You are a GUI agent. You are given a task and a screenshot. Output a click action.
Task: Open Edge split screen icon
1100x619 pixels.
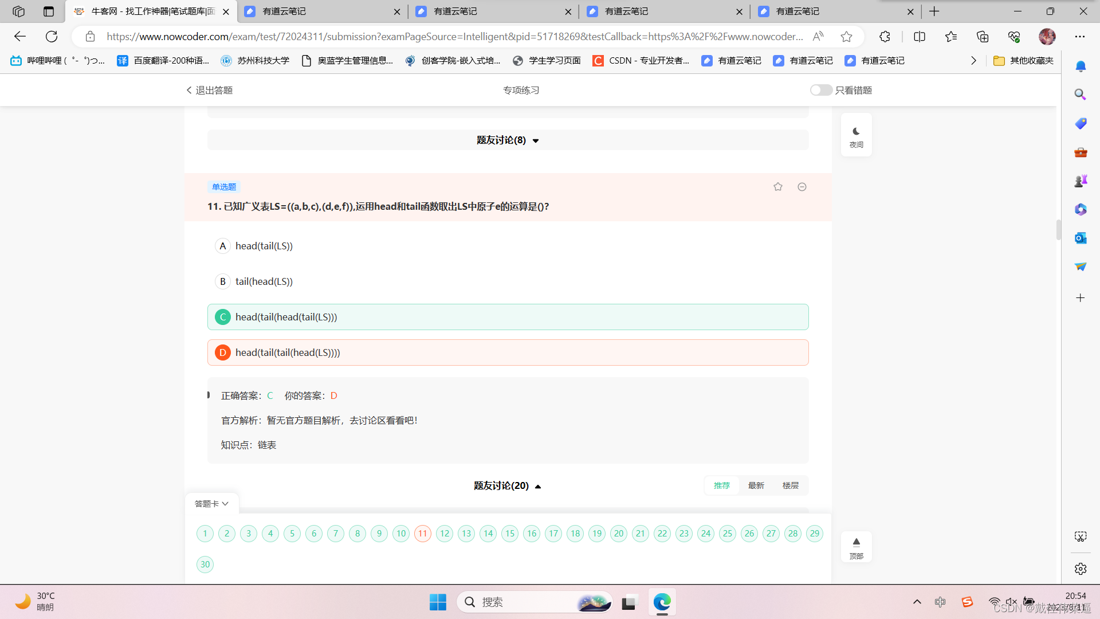(920, 37)
